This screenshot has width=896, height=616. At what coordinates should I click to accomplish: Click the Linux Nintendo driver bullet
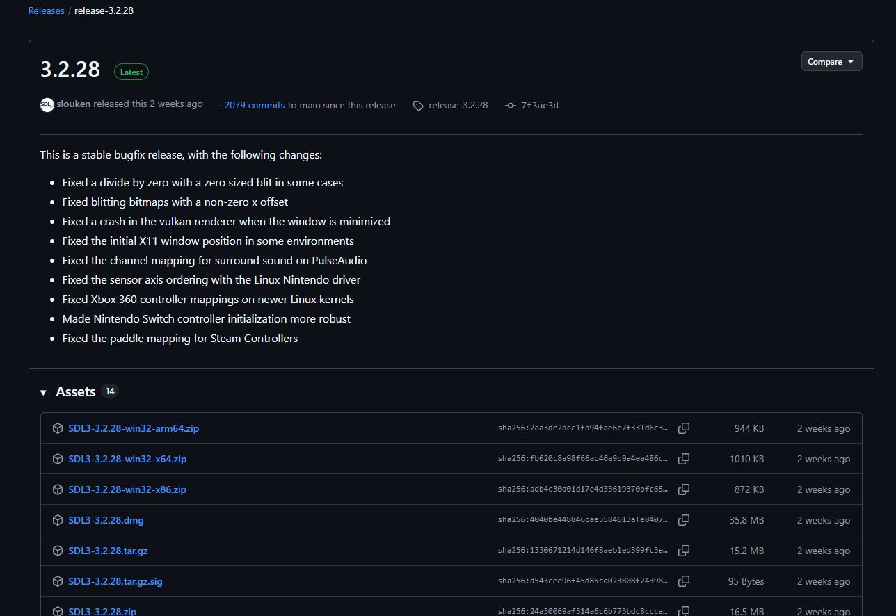tap(211, 279)
